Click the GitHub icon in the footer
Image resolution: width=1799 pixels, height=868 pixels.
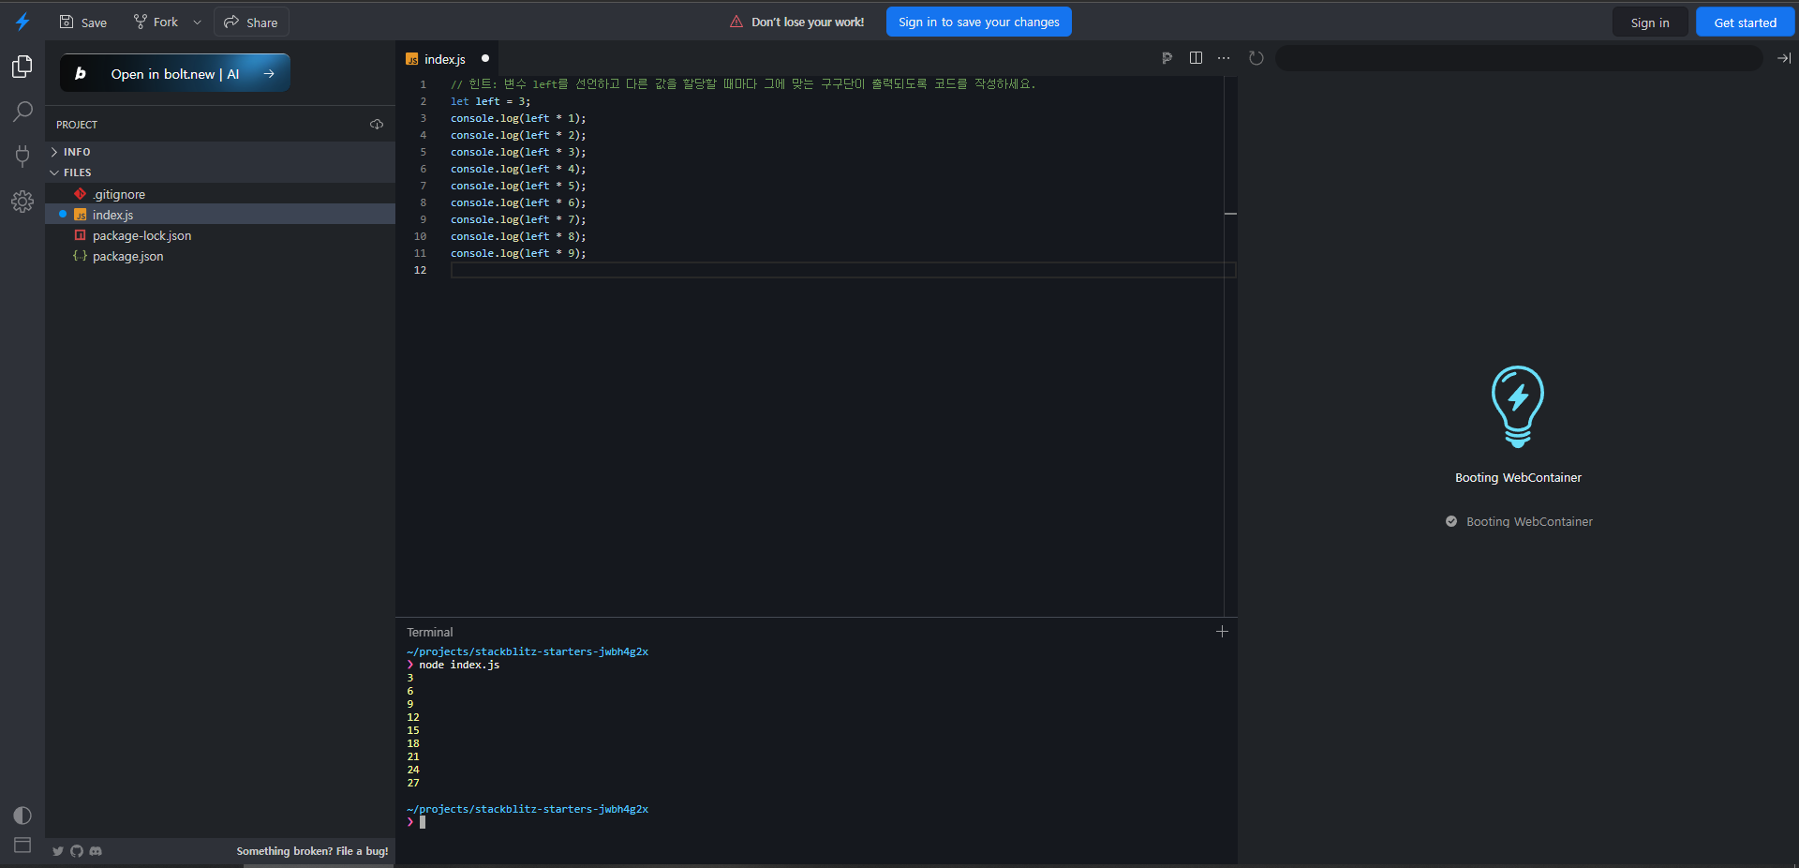click(77, 851)
